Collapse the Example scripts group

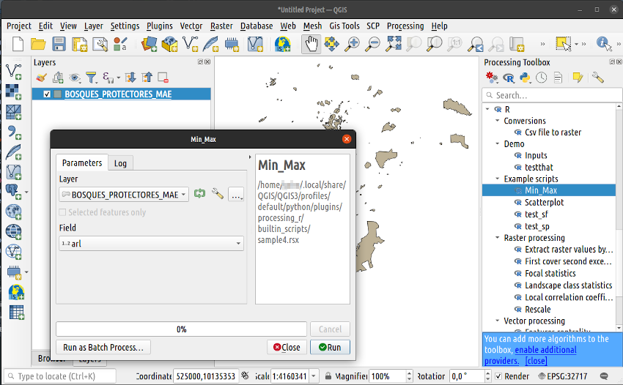point(497,179)
